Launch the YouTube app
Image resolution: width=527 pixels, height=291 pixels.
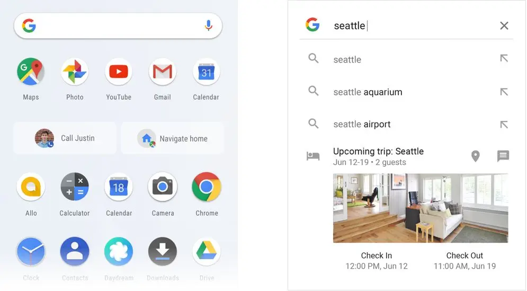tap(119, 72)
